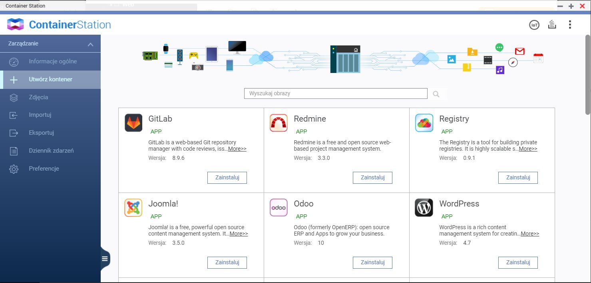Open Zdjęcia in sidebar
The image size is (591, 283).
point(50,97)
